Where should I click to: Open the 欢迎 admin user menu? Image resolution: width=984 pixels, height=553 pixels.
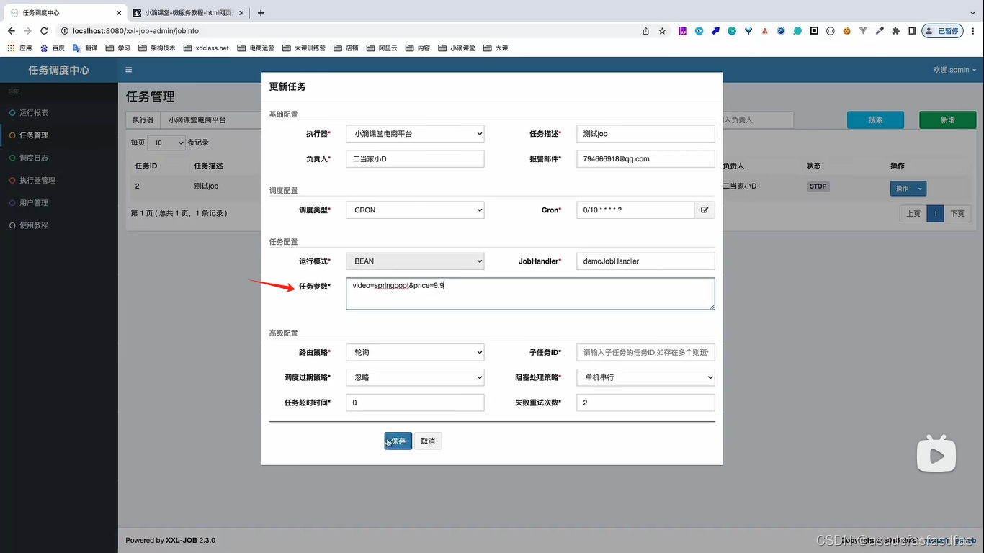pos(954,70)
